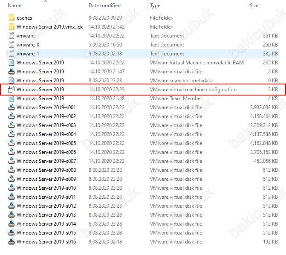Click the caches folder icon
The width and height of the screenshot is (286, 255).
[12, 18]
